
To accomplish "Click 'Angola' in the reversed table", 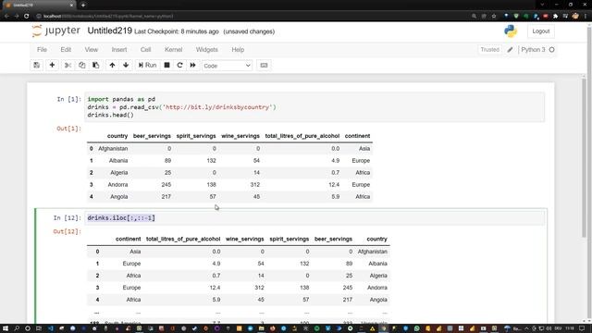I will coord(378,300).
